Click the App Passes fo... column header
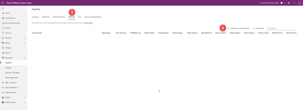This screenshot has width=303, height=110. (x=207, y=33)
